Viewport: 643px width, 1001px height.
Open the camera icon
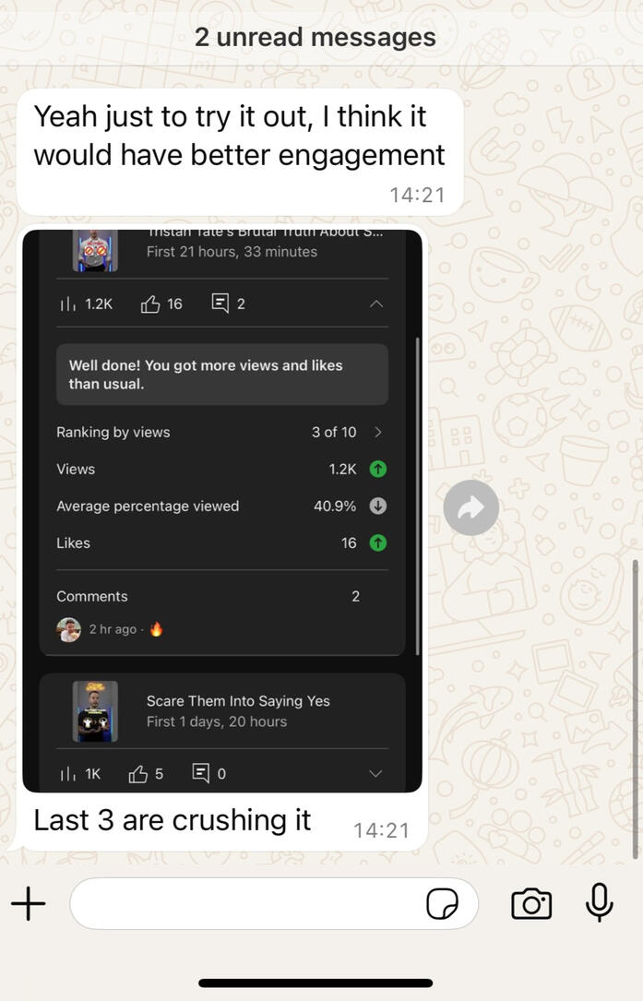tap(531, 903)
